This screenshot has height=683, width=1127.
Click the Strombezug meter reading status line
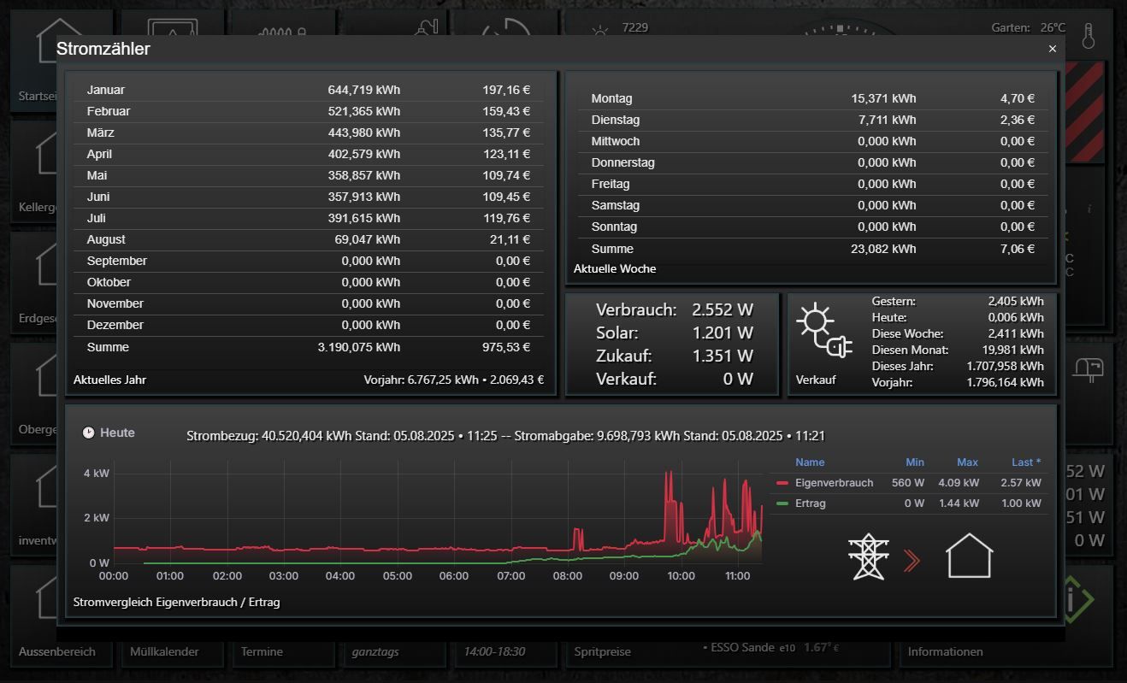pos(505,436)
